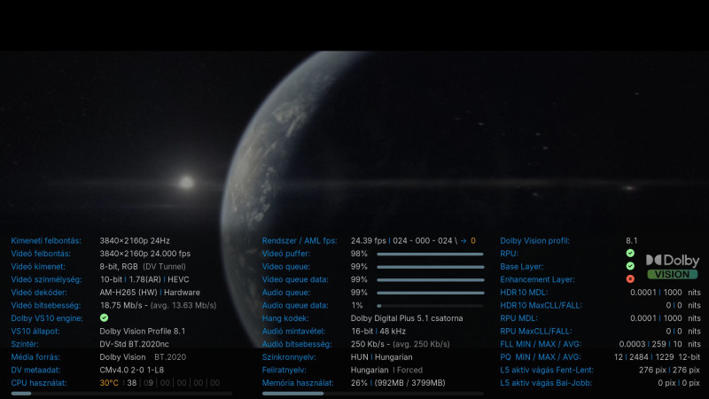Click the Dolby VS10 engine green checkmark
Screen dimensions: 709x399
coord(104,318)
